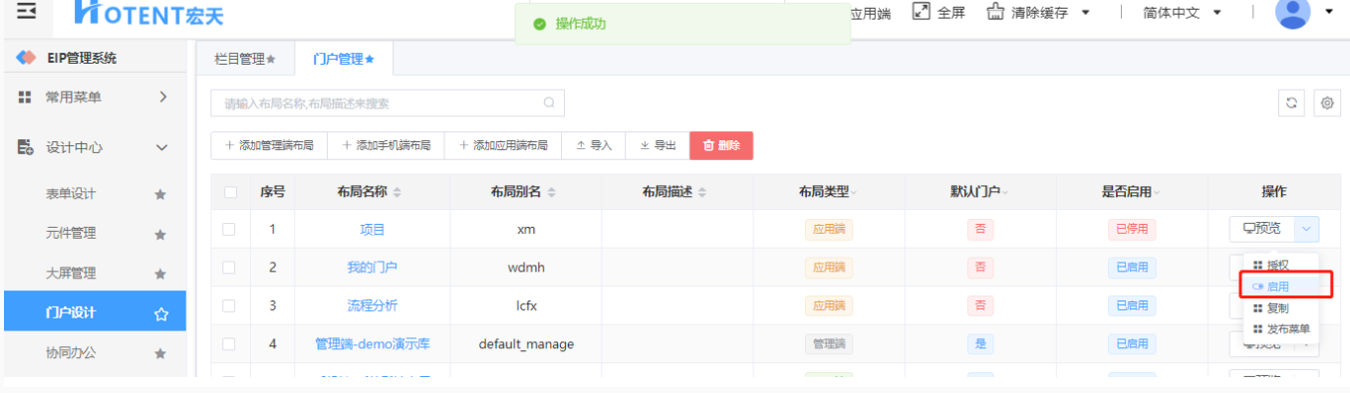
Task: Check the checkbox for the 流程分析 row
Action: pyautogui.click(x=229, y=305)
